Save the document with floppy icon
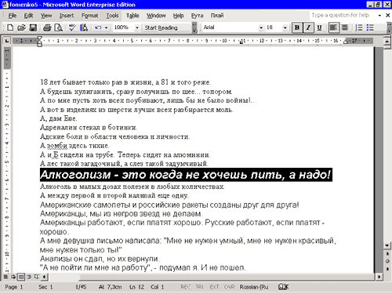Screen dimensions: 392x294 (33, 27)
